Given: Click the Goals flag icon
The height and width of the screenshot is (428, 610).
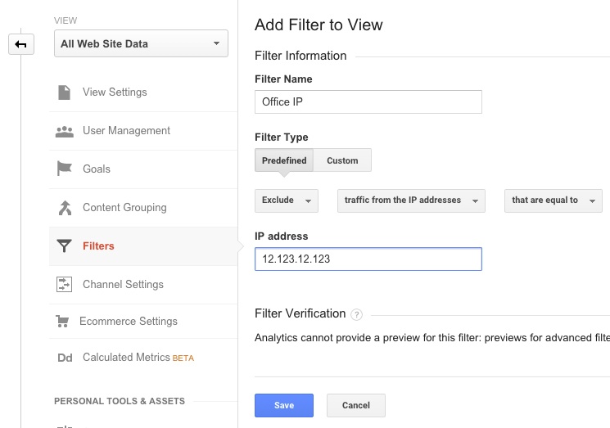Looking at the screenshot, I should tap(64, 169).
